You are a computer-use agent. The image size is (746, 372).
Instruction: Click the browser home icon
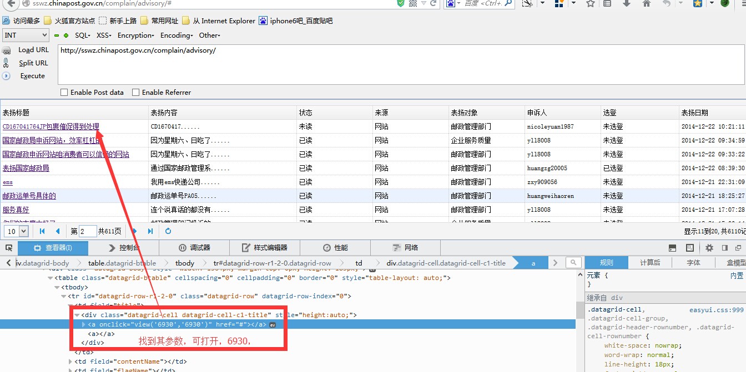(646, 4)
